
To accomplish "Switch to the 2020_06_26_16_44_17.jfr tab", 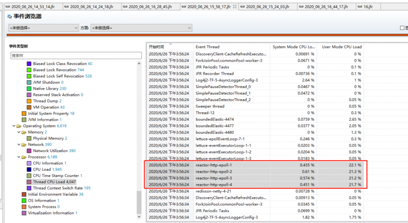I will tap(326, 7).
